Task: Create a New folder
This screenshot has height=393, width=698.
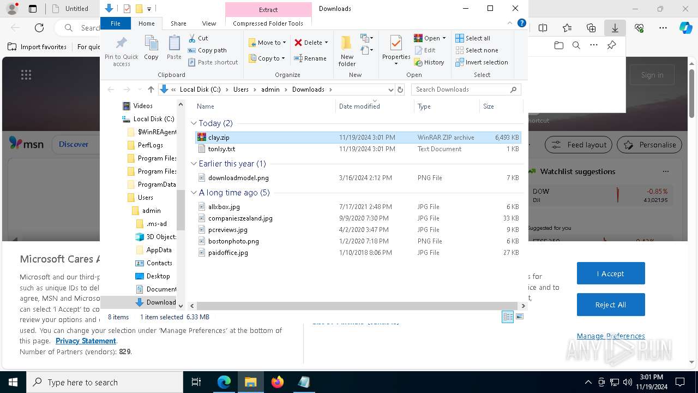Action: (347, 51)
